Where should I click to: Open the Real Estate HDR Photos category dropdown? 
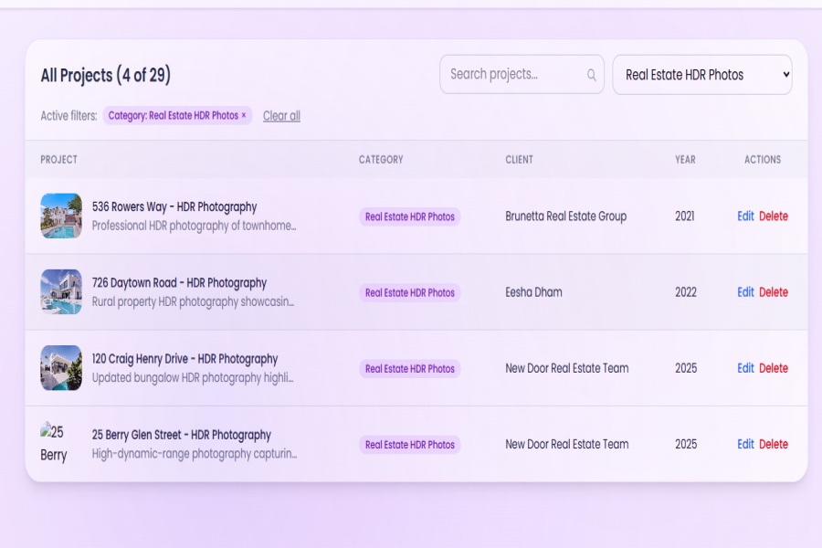(x=701, y=75)
